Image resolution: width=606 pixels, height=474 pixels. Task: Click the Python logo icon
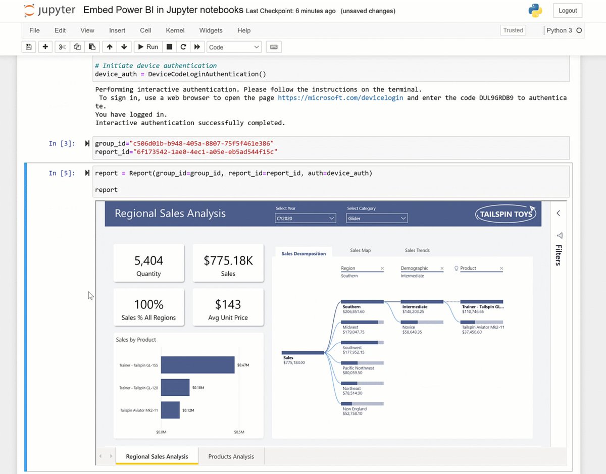(x=535, y=10)
